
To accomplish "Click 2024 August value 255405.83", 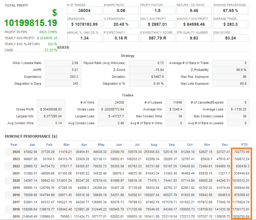I will click(152, 152).
